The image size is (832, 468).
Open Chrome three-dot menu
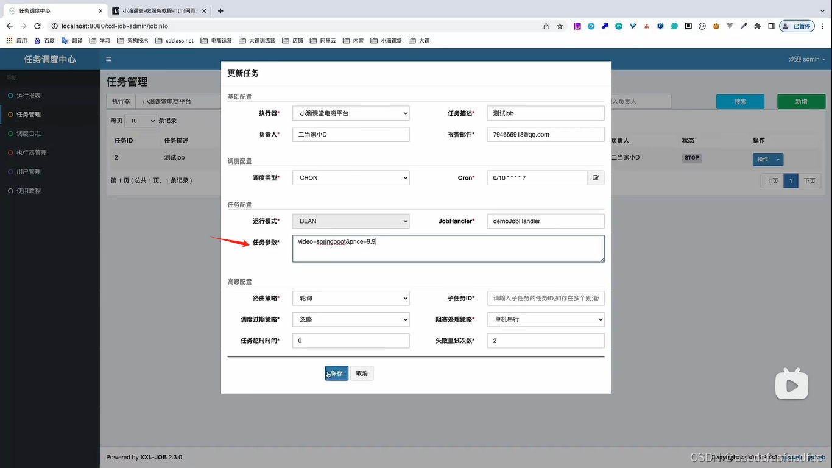coord(823,26)
